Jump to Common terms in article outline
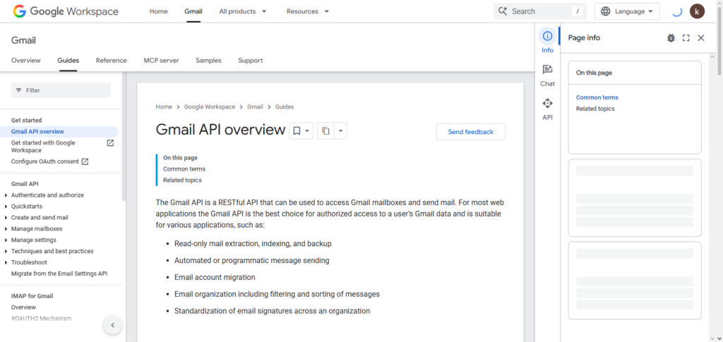Image resolution: width=723 pixels, height=342 pixels. point(184,169)
